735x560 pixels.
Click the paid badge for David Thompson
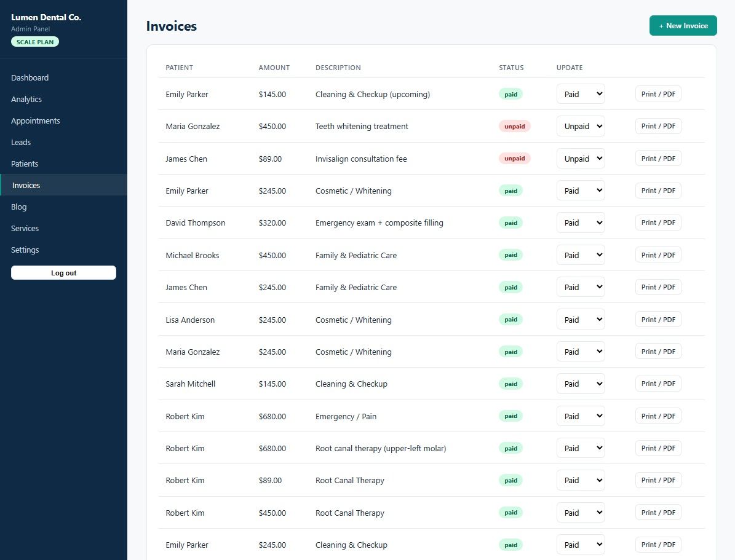click(x=511, y=223)
